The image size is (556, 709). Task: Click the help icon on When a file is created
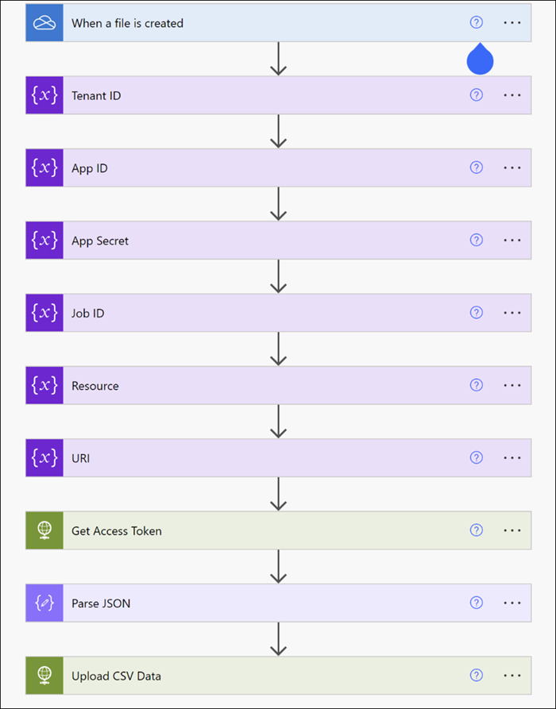pyautogui.click(x=476, y=23)
